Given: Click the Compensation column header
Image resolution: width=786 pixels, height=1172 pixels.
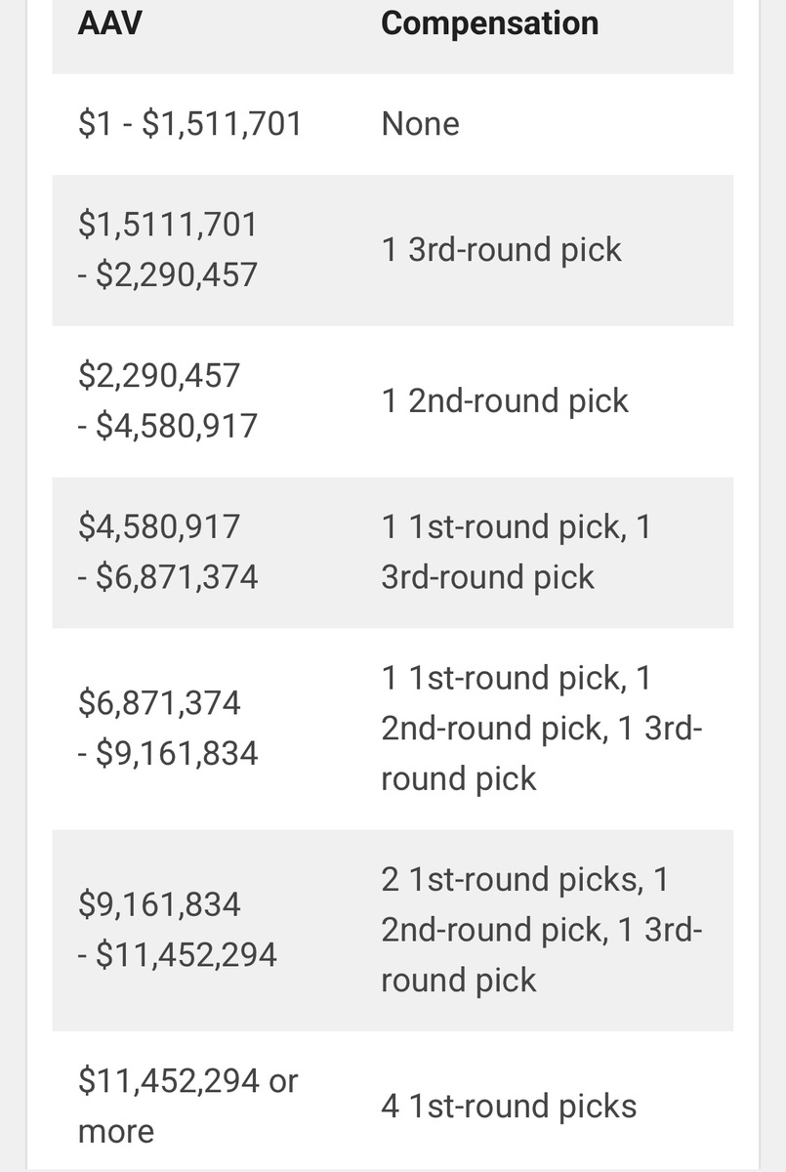Looking at the screenshot, I should coord(489,23).
